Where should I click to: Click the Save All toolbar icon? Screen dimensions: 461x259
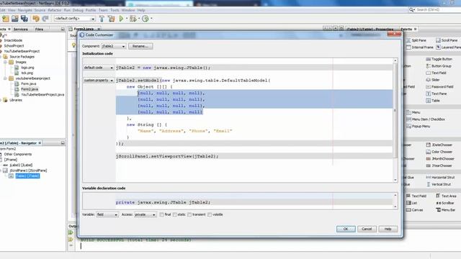24,19
